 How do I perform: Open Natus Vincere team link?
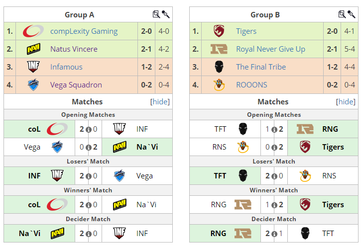tap(74, 49)
